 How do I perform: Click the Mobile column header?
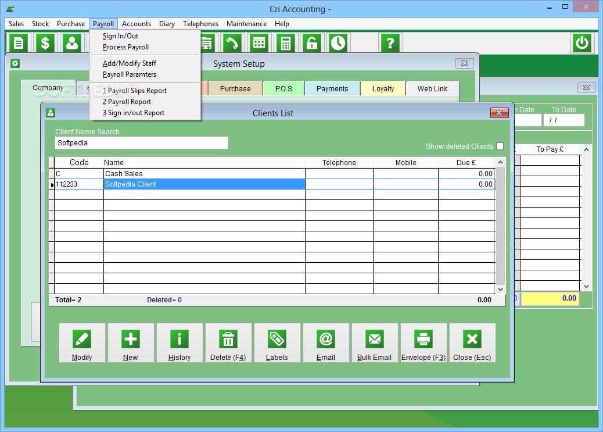click(x=405, y=162)
